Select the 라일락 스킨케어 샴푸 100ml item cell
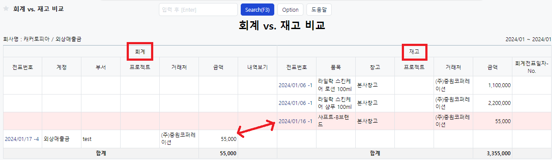Screen dimensions: 552x160 pos(336,103)
